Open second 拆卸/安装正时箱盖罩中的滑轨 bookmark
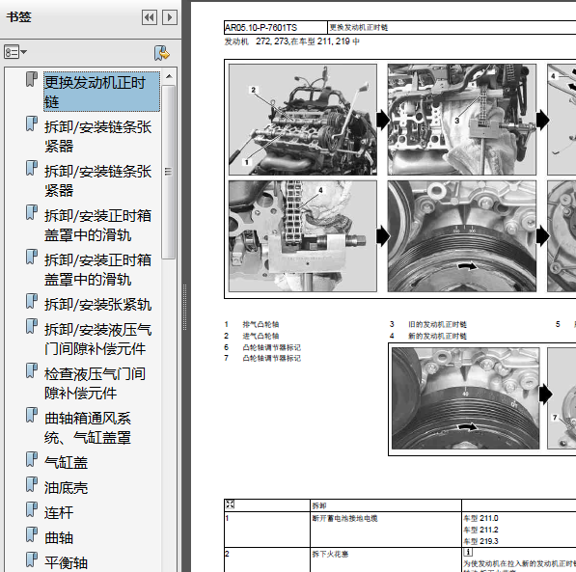This screenshot has width=576, height=572. pyautogui.click(x=97, y=270)
